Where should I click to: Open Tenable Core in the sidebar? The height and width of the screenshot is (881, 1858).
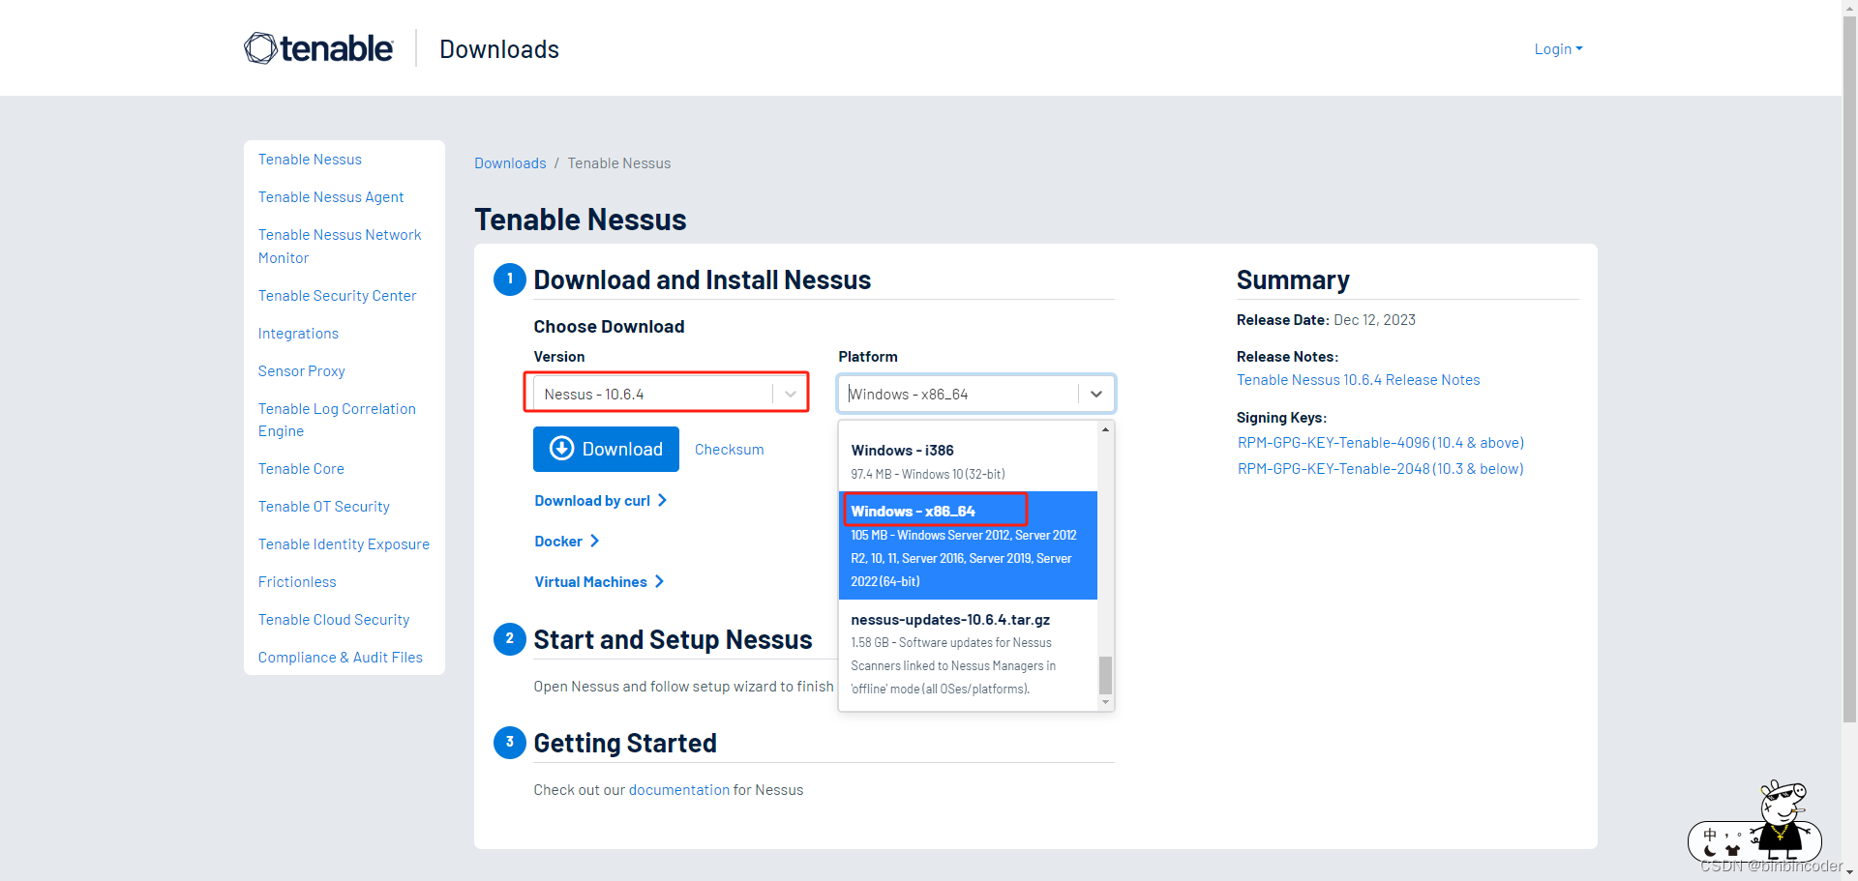[x=301, y=469]
